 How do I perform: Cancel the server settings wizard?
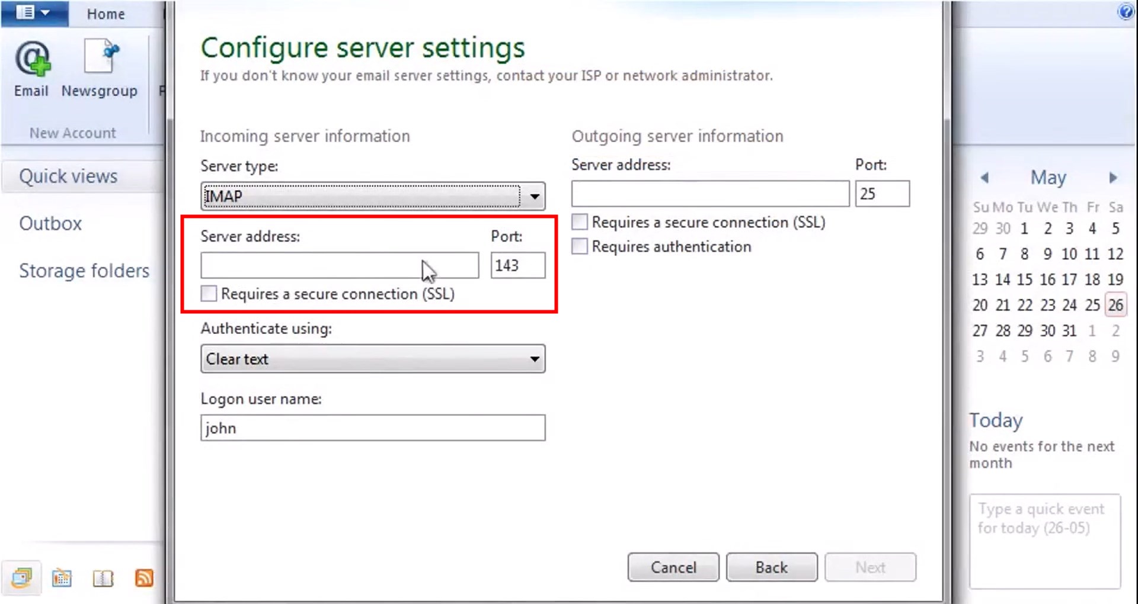coord(673,567)
